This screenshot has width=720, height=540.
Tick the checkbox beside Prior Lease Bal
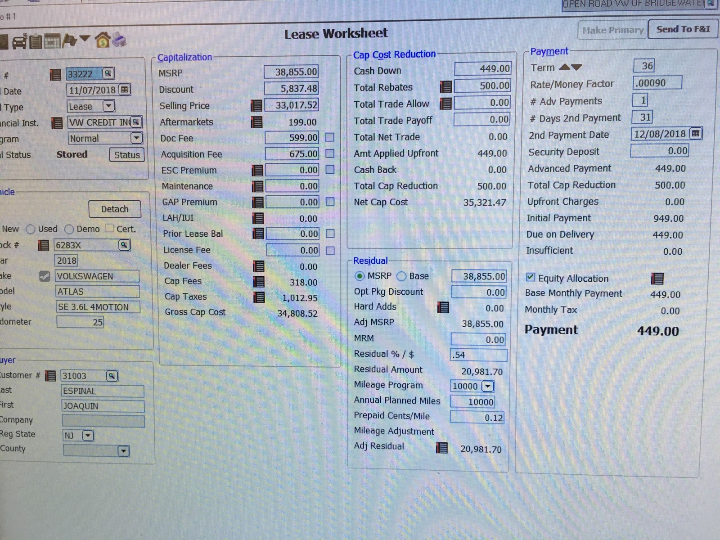pos(330,234)
